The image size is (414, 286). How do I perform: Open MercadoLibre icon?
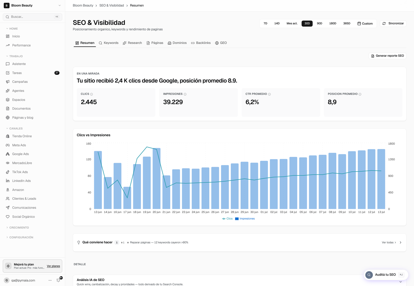tap(8, 163)
